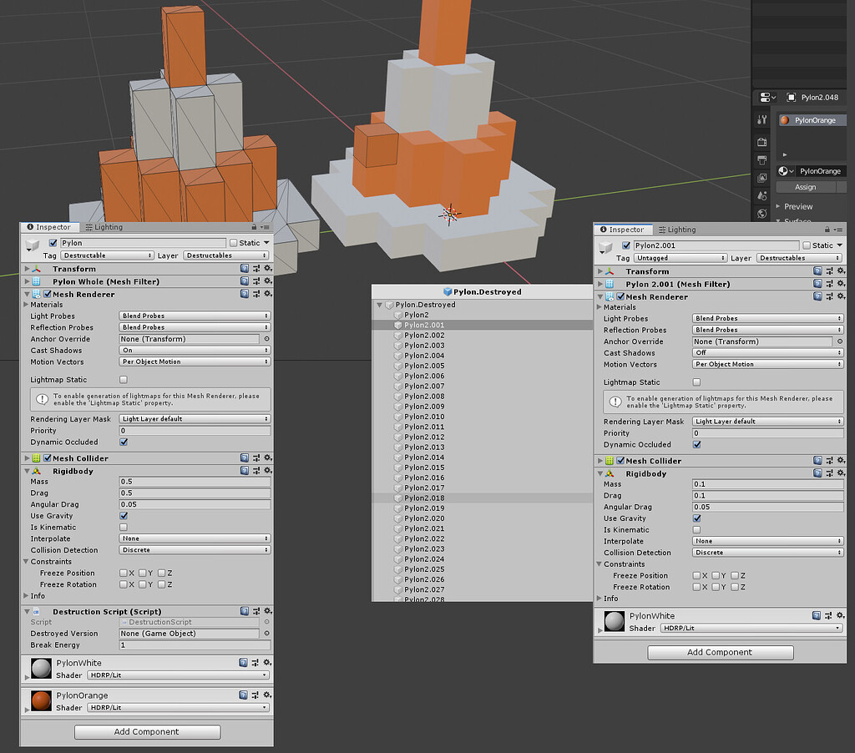Expand the Materials list in Mesh Renderer

tap(28, 305)
